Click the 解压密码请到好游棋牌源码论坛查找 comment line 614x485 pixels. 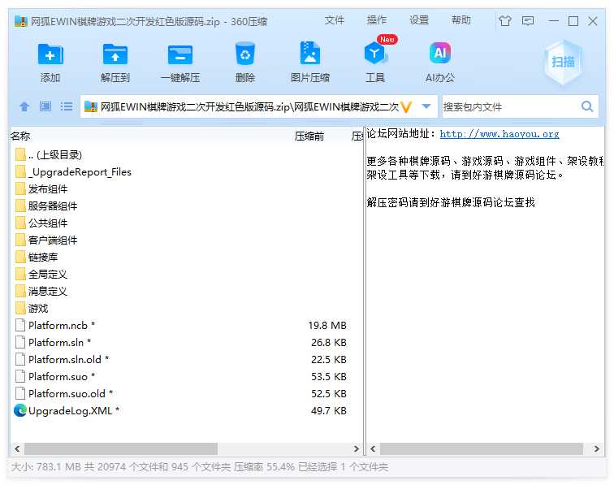pos(451,202)
